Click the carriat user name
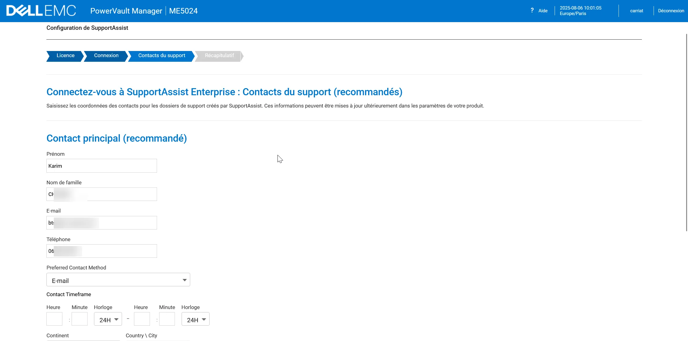The width and height of the screenshot is (688, 341). (636, 11)
